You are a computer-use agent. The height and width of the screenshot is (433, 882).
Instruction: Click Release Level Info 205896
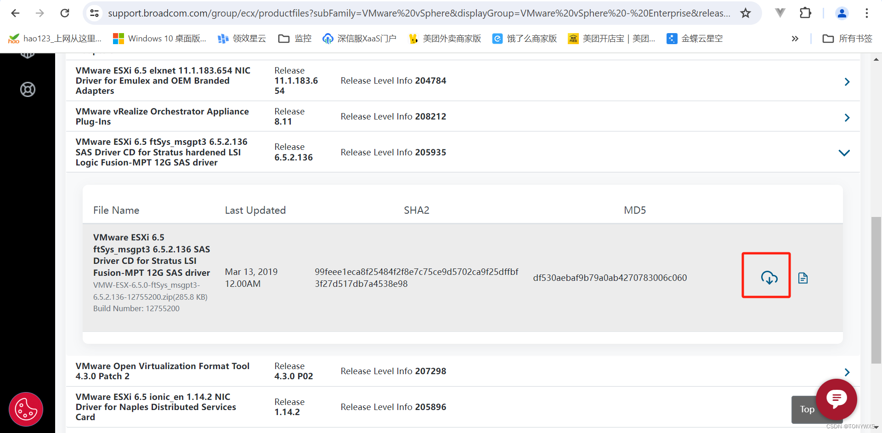pos(393,407)
